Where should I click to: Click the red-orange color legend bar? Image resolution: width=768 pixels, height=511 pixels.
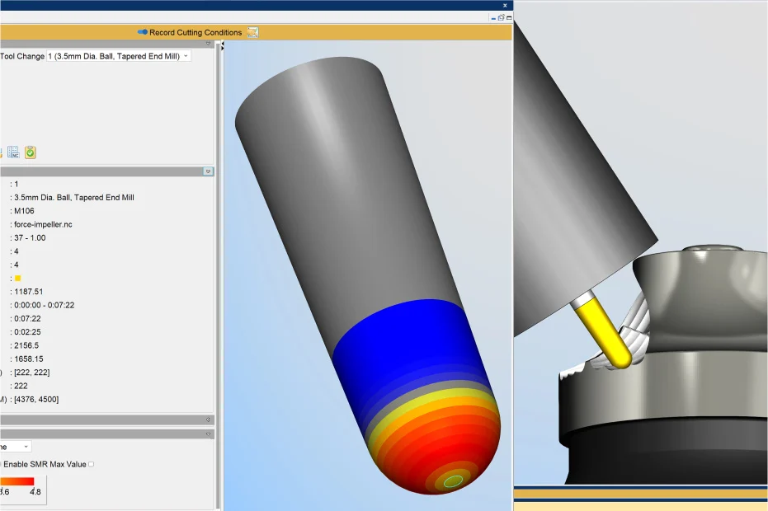17,481
